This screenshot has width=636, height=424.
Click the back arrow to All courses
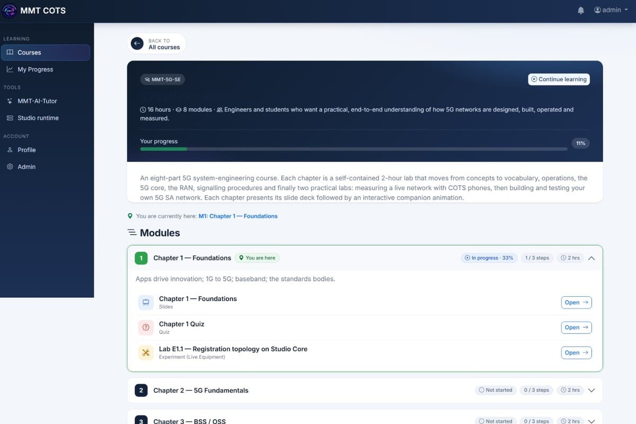(x=137, y=43)
